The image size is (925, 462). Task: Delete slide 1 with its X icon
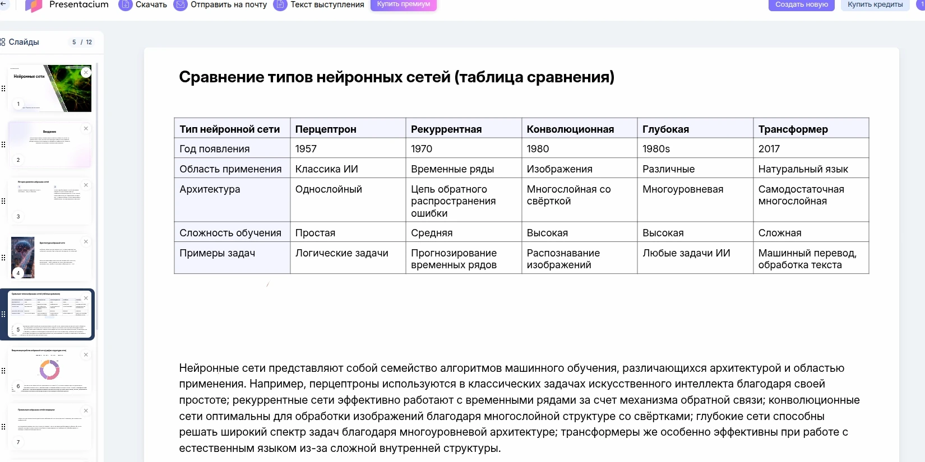pyautogui.click(x=86, y=72)
